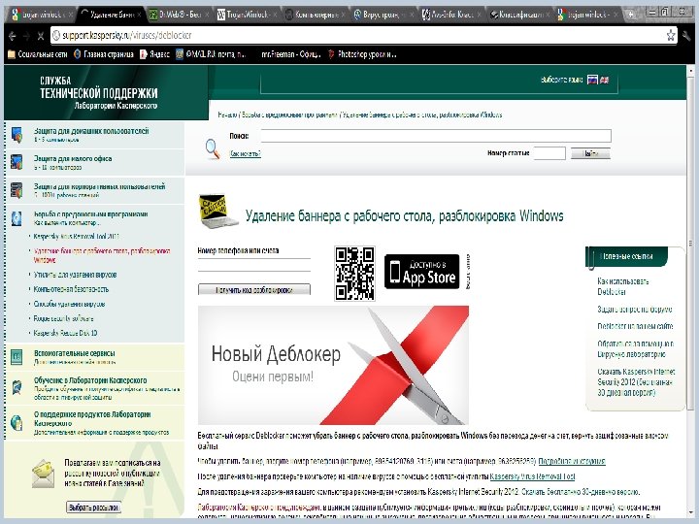Click the App Store badge

tap(421, 272)
